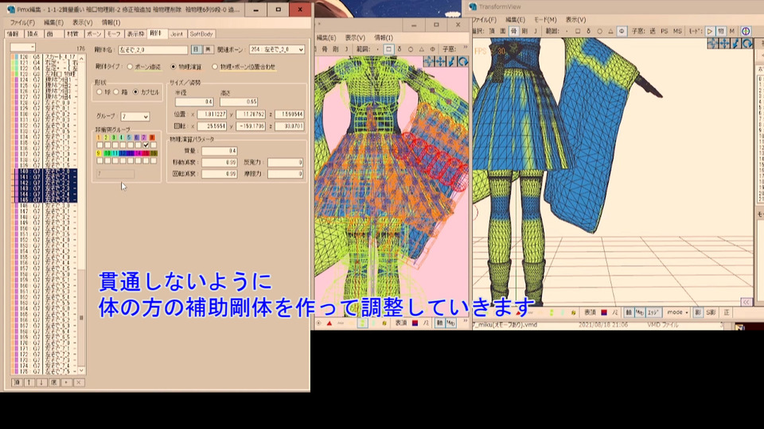The image size is (764, 429).
Task: Click TransformView move cross-arrows icon
Action: click(724, 44)
